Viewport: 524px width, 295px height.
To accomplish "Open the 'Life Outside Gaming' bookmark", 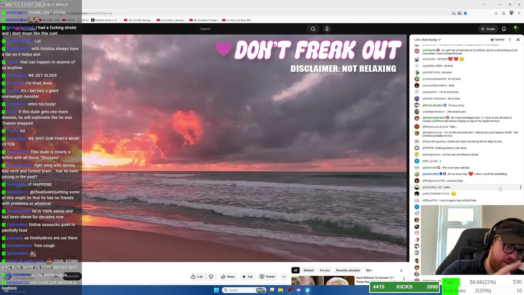I will click(138, 20).
